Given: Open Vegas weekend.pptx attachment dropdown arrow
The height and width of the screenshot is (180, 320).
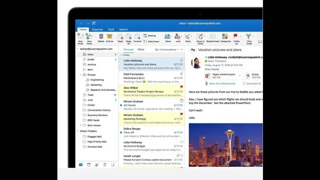Looking at the screenshot, I should (240, 76).
